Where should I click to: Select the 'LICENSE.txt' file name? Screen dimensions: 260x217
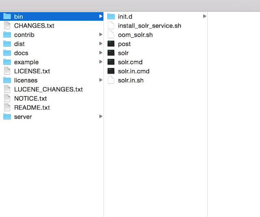32,71
